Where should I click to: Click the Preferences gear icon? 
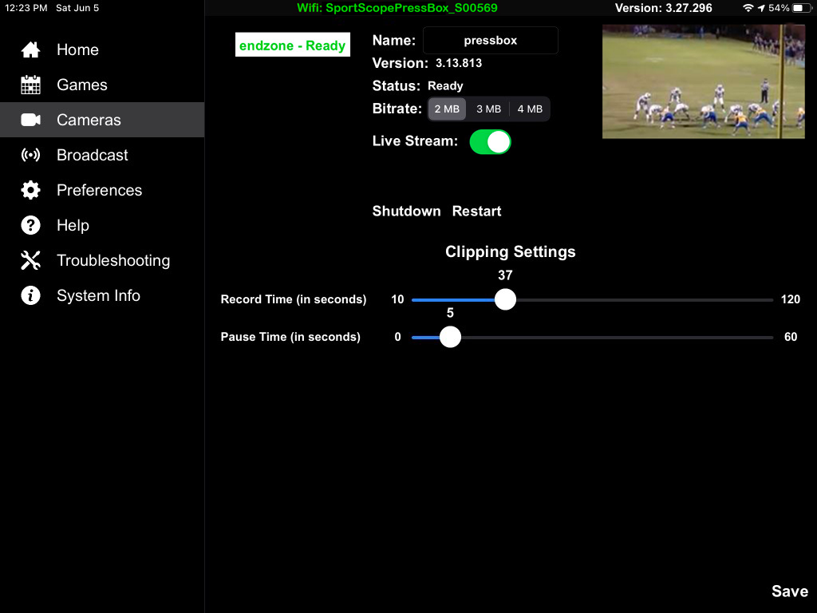31,190
